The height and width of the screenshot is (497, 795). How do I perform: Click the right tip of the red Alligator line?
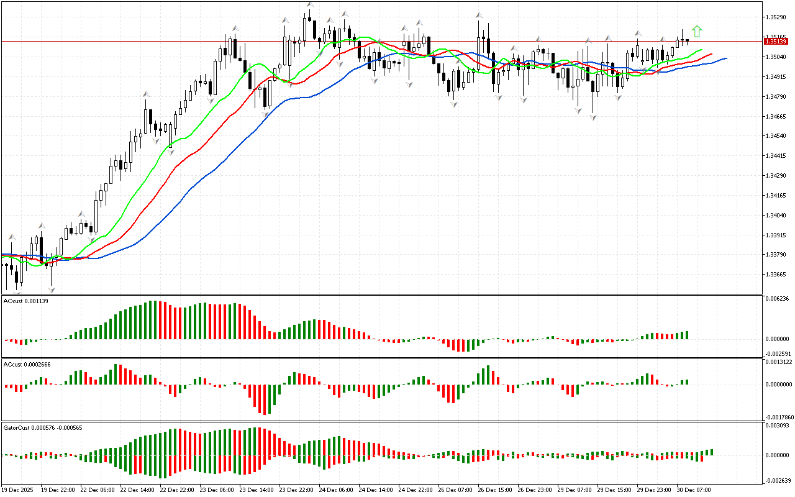point(711,54)
